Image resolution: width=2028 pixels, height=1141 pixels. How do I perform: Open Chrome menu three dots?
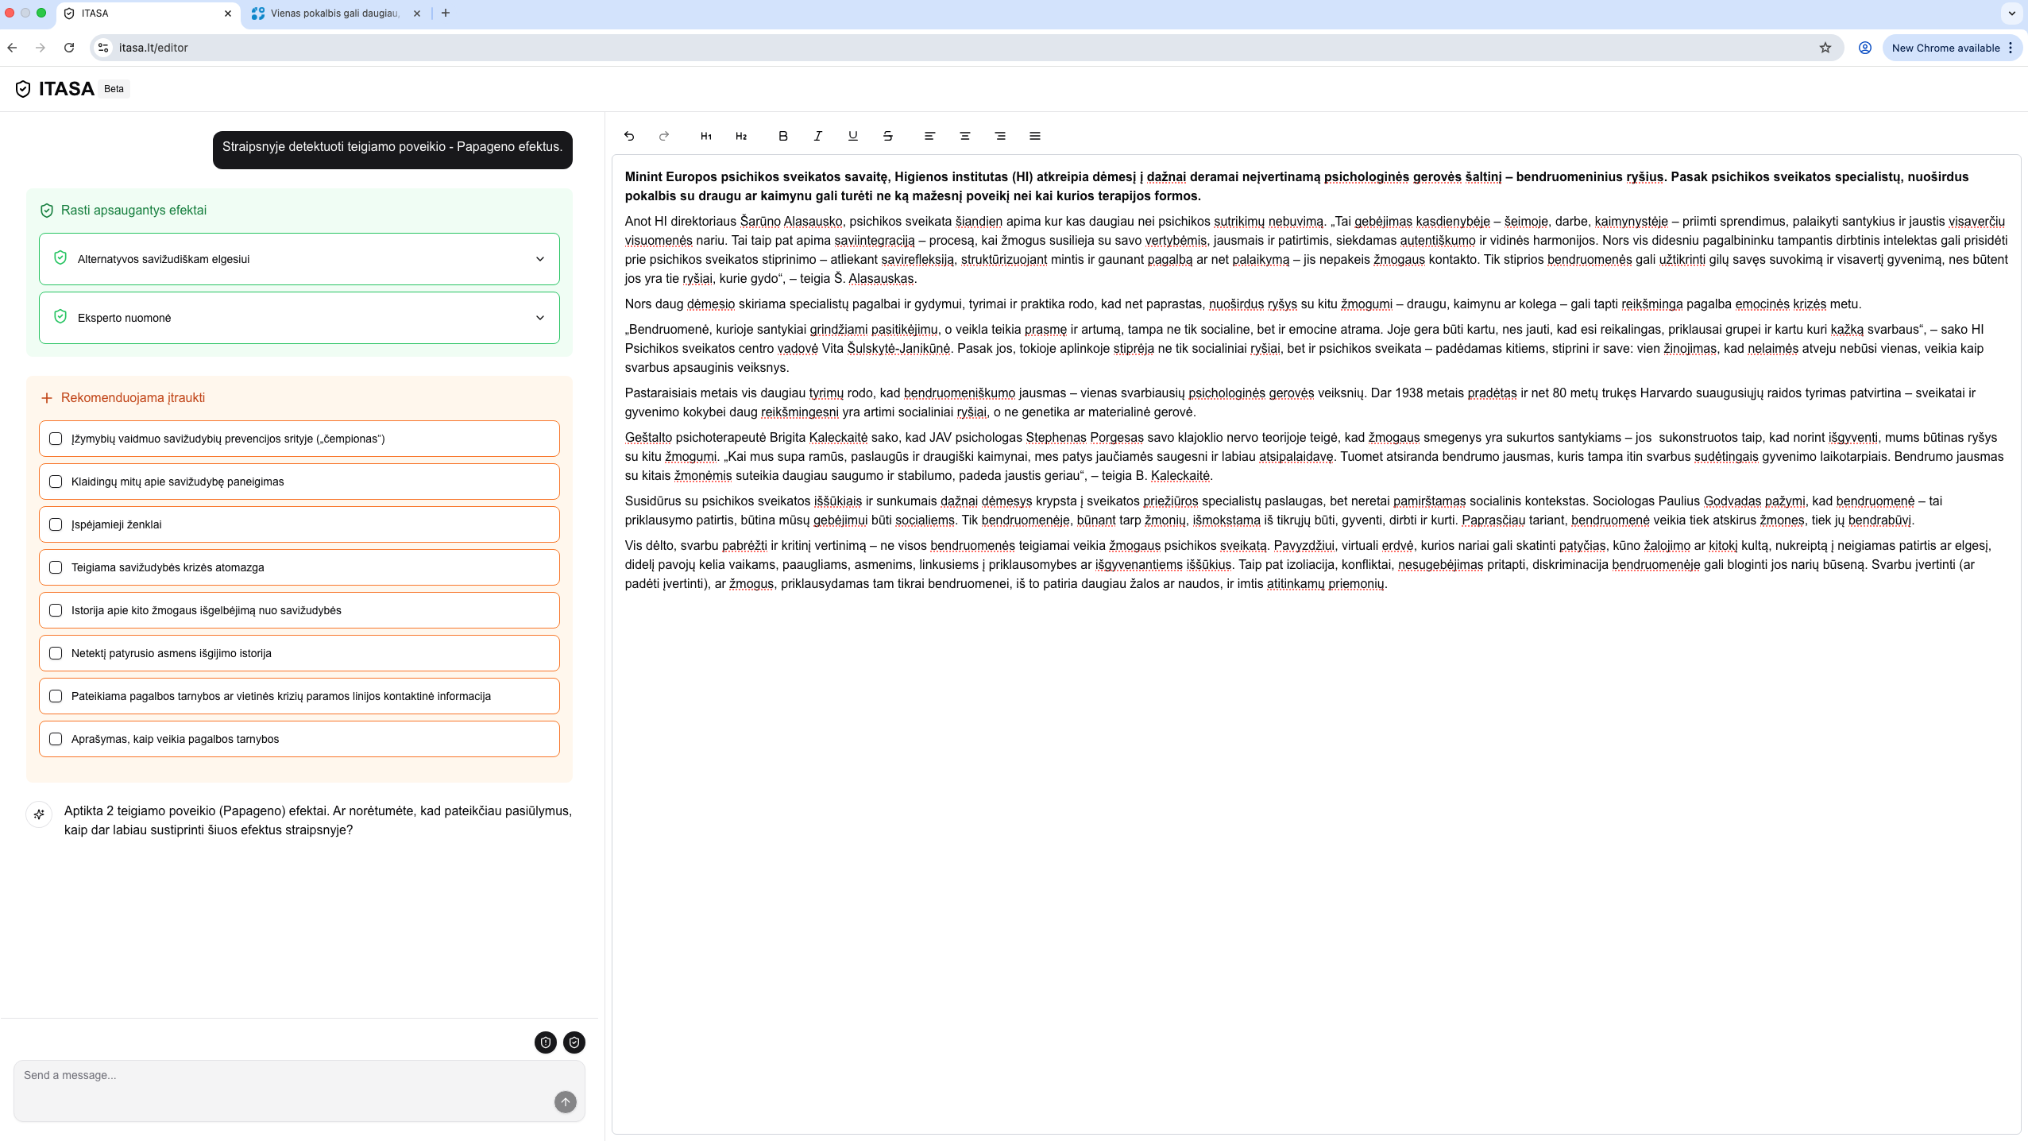click(x=2011, y=48)
